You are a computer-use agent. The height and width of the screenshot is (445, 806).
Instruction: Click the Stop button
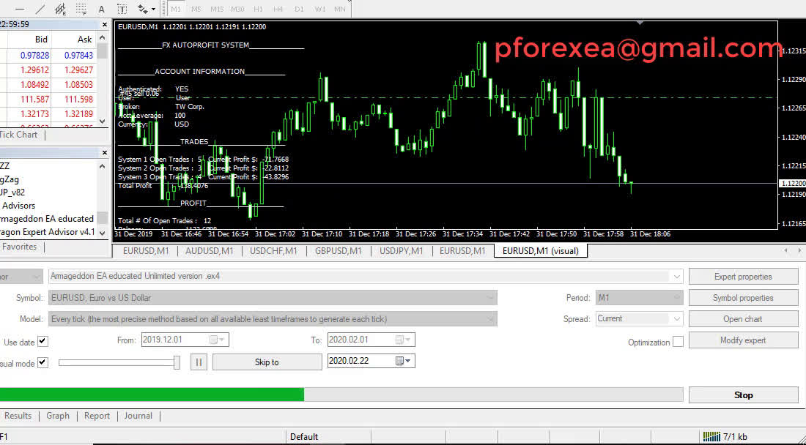tap(743, 395)
